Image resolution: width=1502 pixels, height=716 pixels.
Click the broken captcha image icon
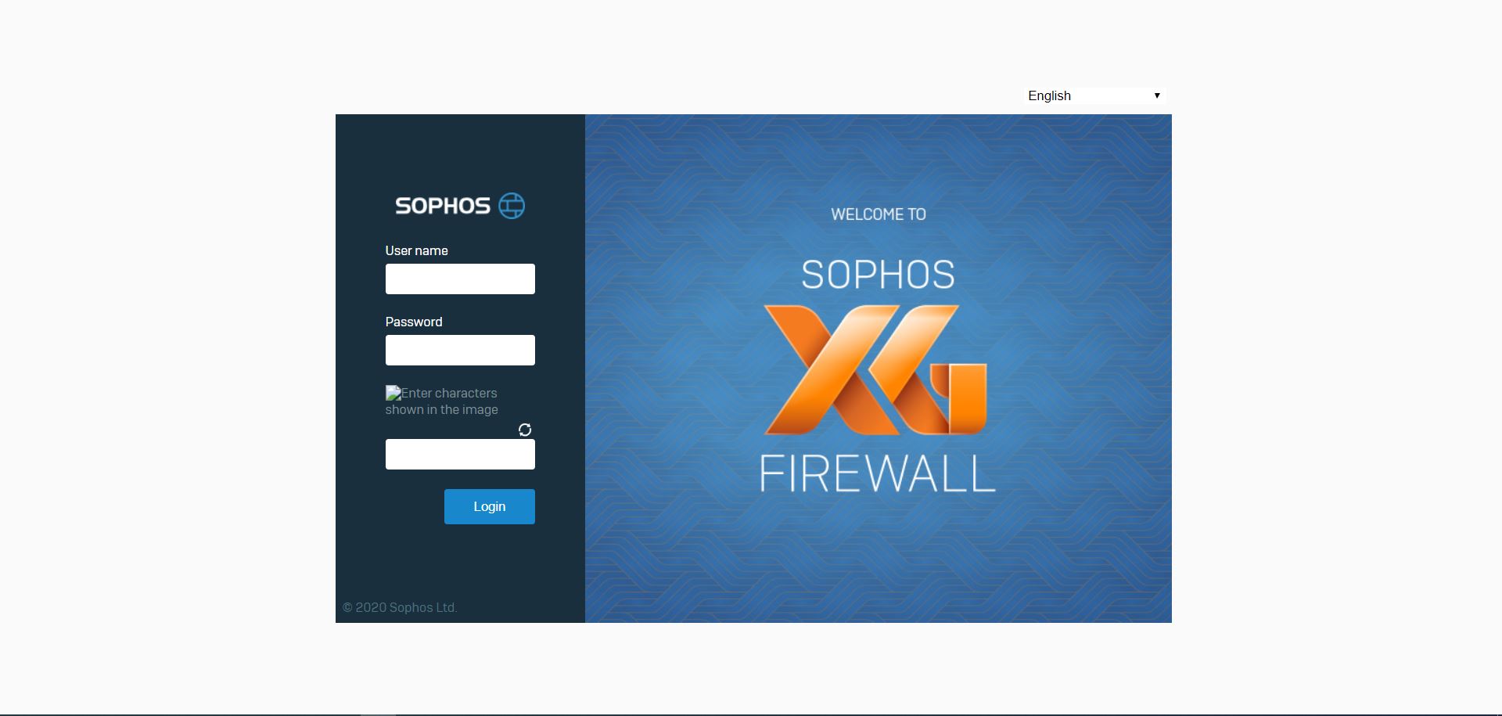tap(393, 393)
